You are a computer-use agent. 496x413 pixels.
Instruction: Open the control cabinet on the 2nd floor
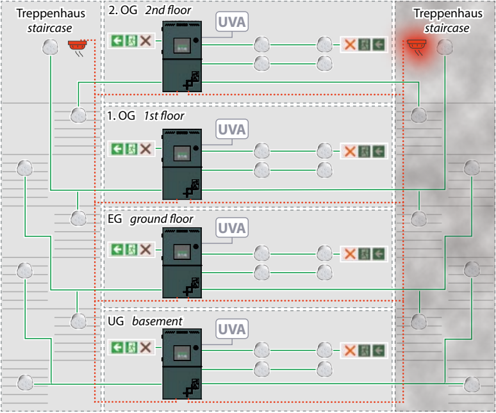(183, 56)
